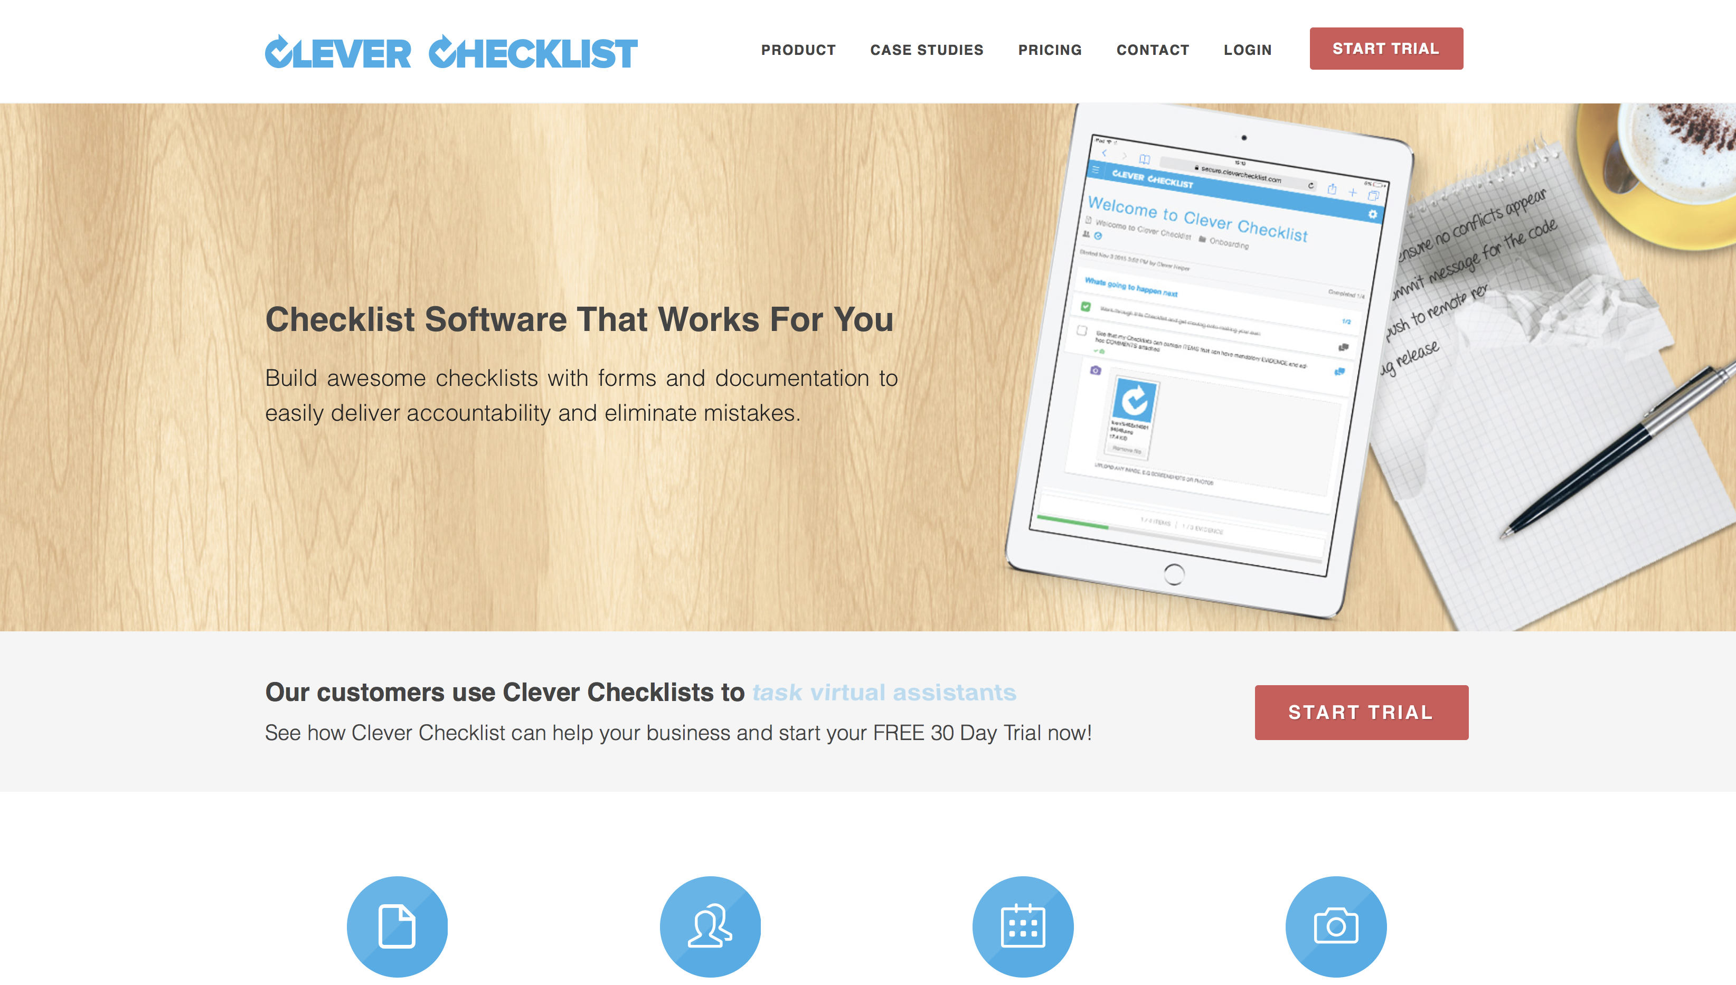This screenshot has height=985, width=1736.
Task: Click the calendar/grid icon
Action: coord(1023,924)
